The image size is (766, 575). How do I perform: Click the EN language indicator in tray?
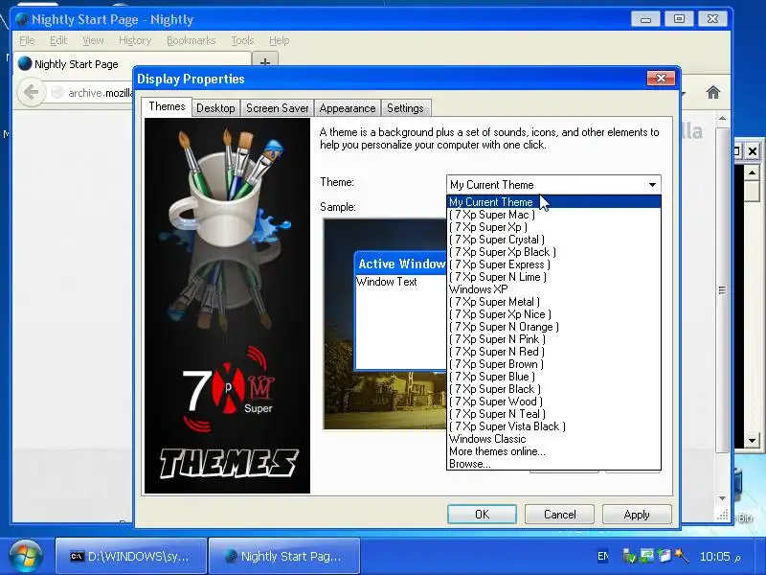pos(603,557)
